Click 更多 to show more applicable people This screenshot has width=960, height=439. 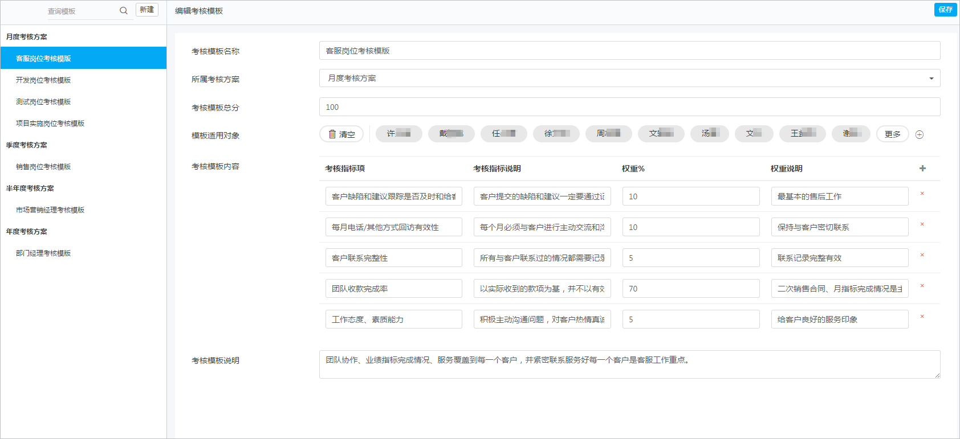[x=892, y=134]
